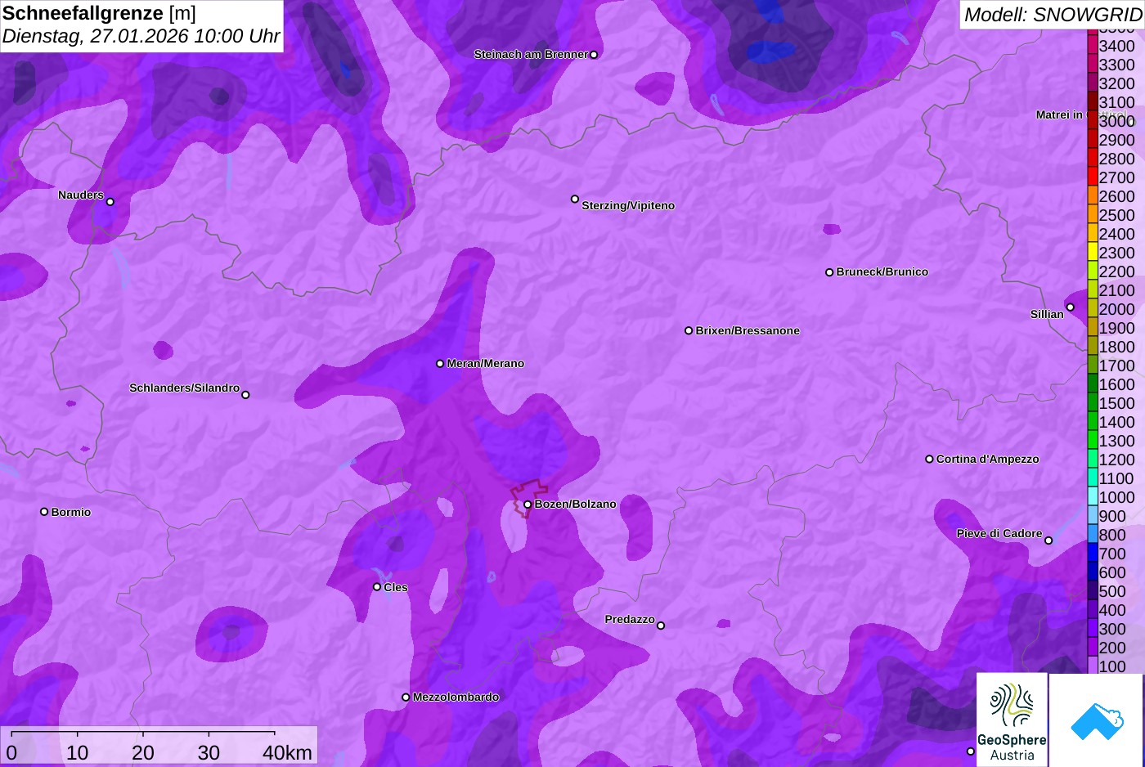Click the 700 m blue legend swatch
The width and height of the screenshot is (1145, 767).
pyautogui.click(x=1092, y=553)
